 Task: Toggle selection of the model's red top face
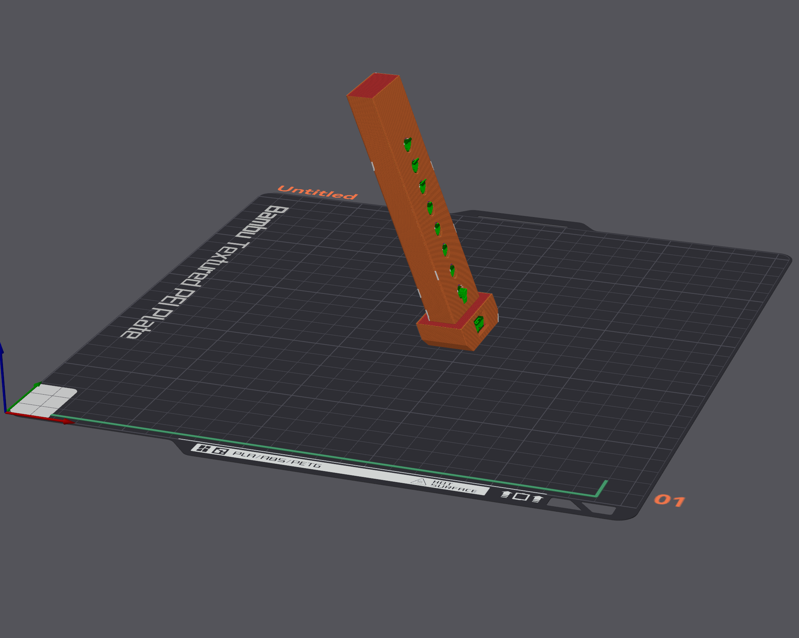tap(373, 85)
